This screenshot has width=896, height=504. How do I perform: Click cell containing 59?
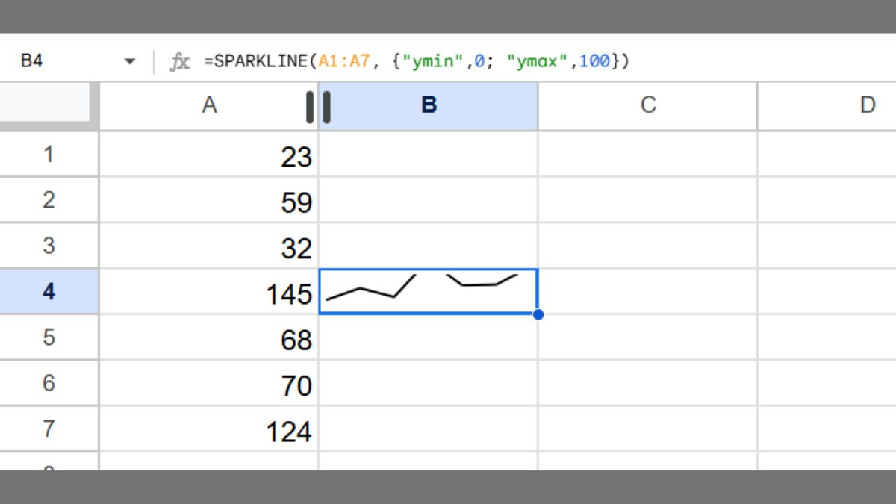point(209,200)
